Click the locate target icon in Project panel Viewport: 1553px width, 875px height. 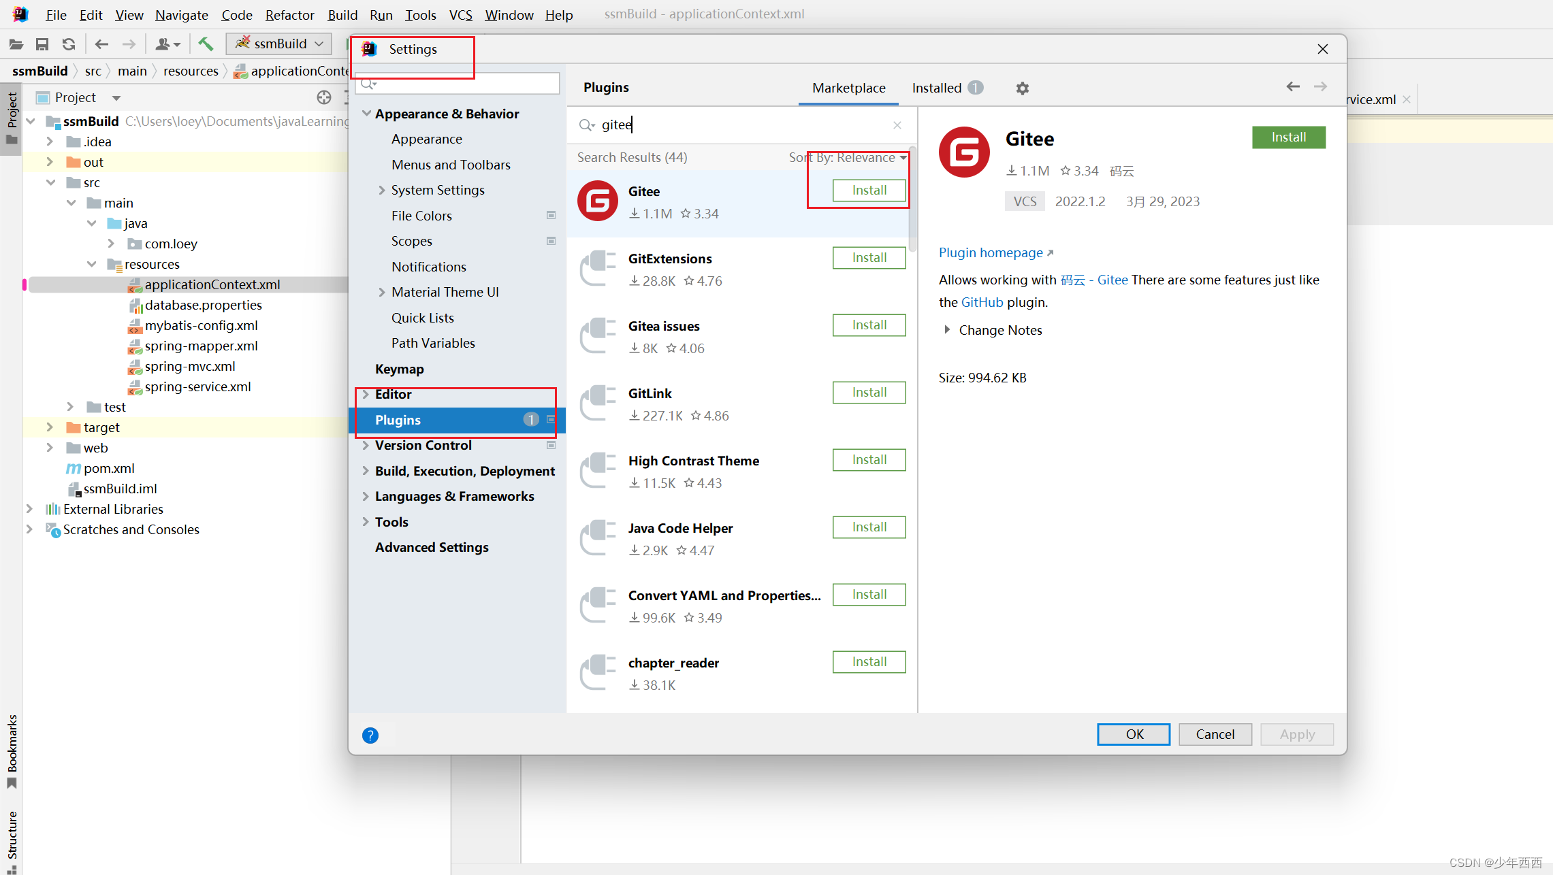324,97
